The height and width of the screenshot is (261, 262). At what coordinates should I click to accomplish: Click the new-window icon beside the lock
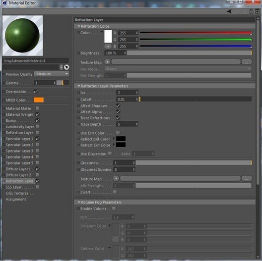pyautogui.click(x=258, y=11)
